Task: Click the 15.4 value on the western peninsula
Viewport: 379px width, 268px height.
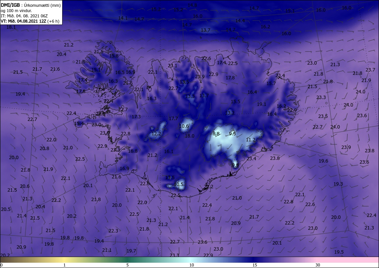Action: coord(79,124)
